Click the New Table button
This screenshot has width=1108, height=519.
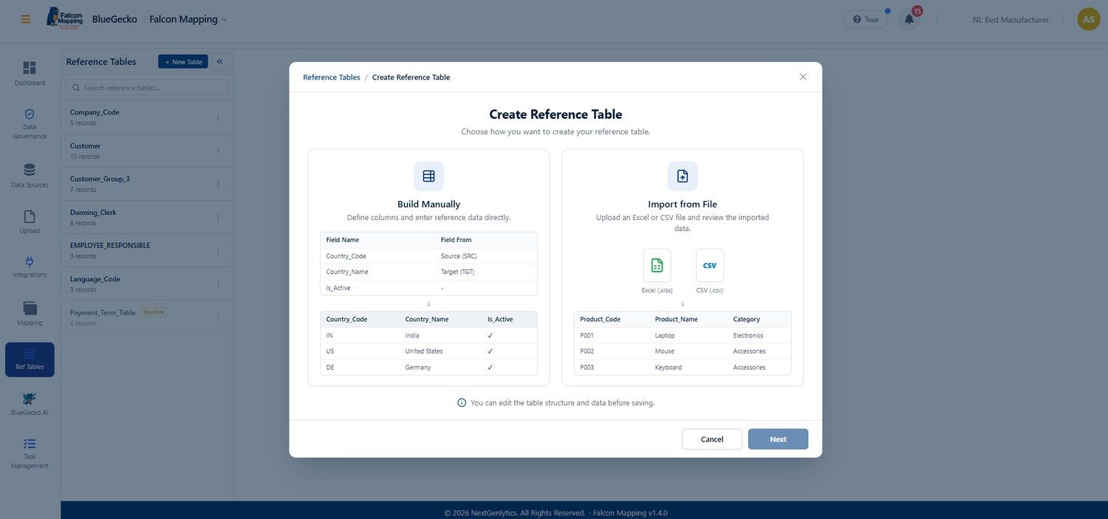click(183, 62)
